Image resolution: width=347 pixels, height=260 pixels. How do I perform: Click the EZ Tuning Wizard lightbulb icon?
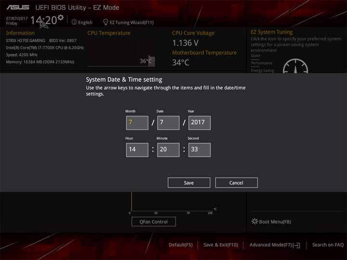click(x=106, y=22)
